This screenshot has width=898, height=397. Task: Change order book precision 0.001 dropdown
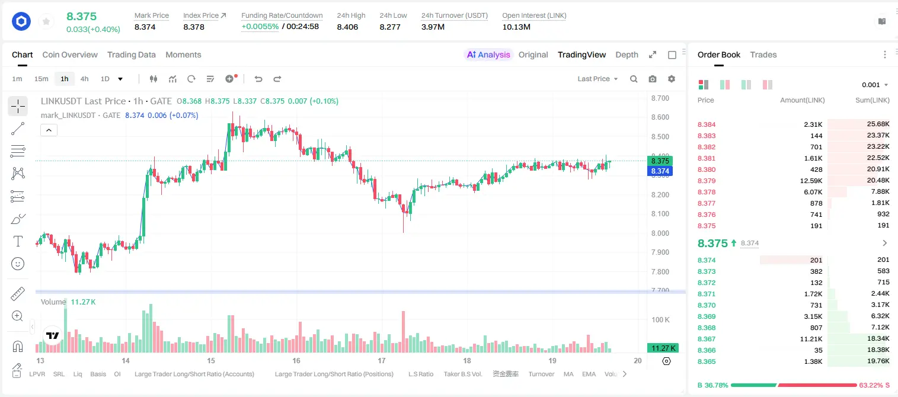click(875, 85)
